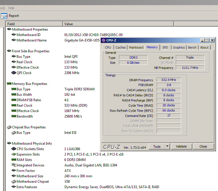218x191 pixels.
Task: Click the Cycle Time value 20 clocks
Action: [169, 105]
